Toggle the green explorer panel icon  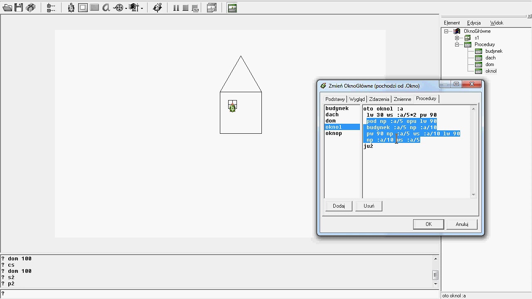pyautogui.click(x=232, y=7)
